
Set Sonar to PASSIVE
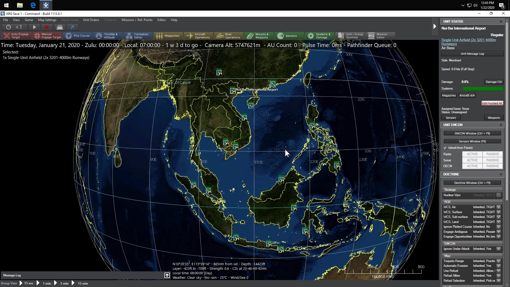[x=492, y=160]
